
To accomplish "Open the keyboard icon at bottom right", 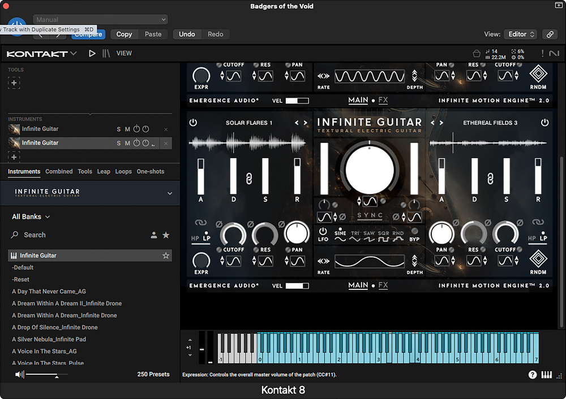I will tap(547, 375).
